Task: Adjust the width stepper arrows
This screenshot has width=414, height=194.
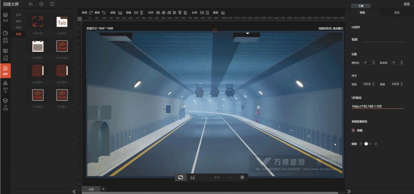Action: click(373, 84)
